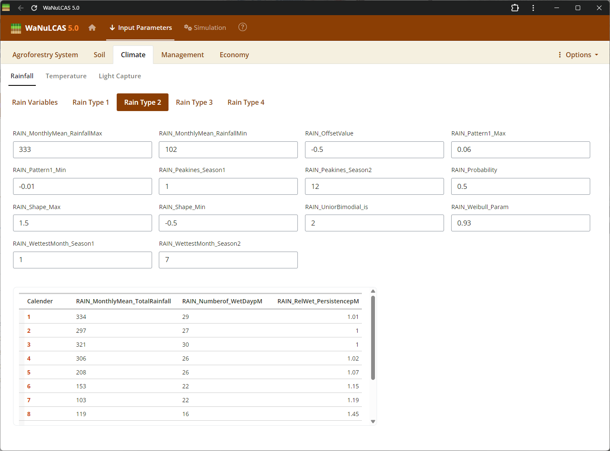The image size is (610, 451).
Task: Click the reload page icon
Action: [x=34, y=8]
